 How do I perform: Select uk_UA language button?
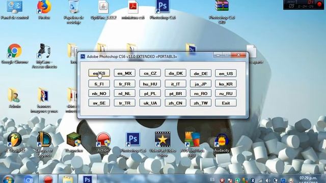click(150, 103)
